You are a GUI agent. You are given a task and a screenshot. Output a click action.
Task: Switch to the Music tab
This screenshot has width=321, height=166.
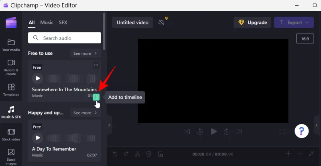47,22
